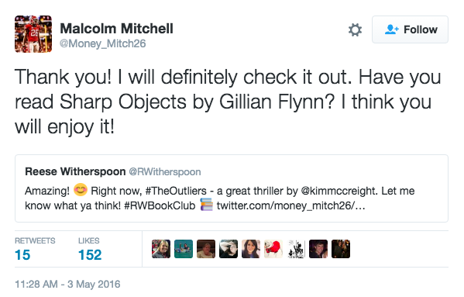The image size is (464, 297).
Task: View the 15 retweets list
Action: coord(35,249)
